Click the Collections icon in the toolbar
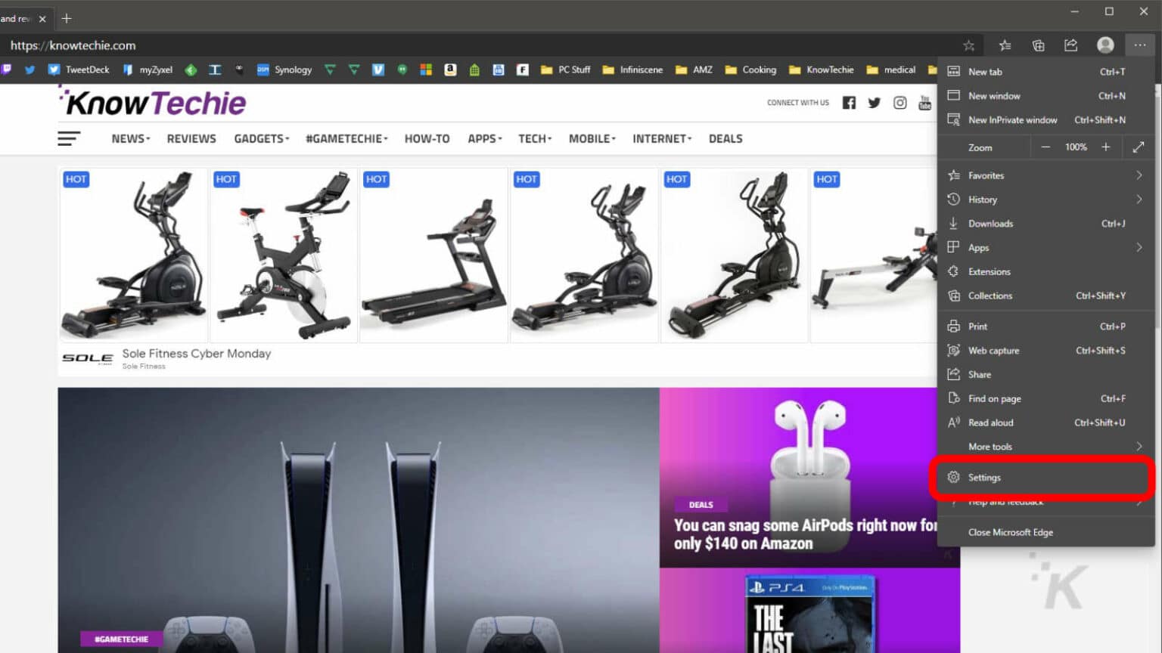The image size is (1162, 653). (x=1038, y=45)
